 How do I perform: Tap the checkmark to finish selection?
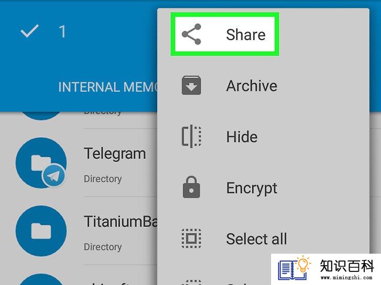coord(30,31)
